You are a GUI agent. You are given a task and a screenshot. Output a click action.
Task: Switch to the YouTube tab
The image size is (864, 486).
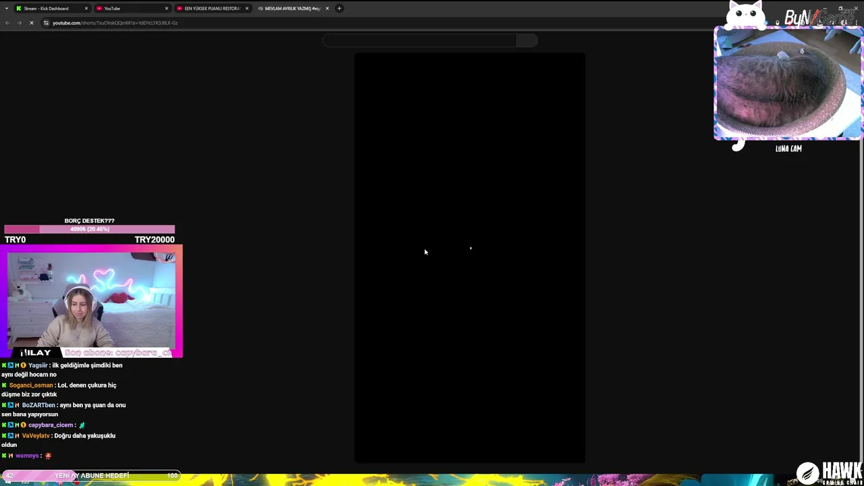pos(132,8)
